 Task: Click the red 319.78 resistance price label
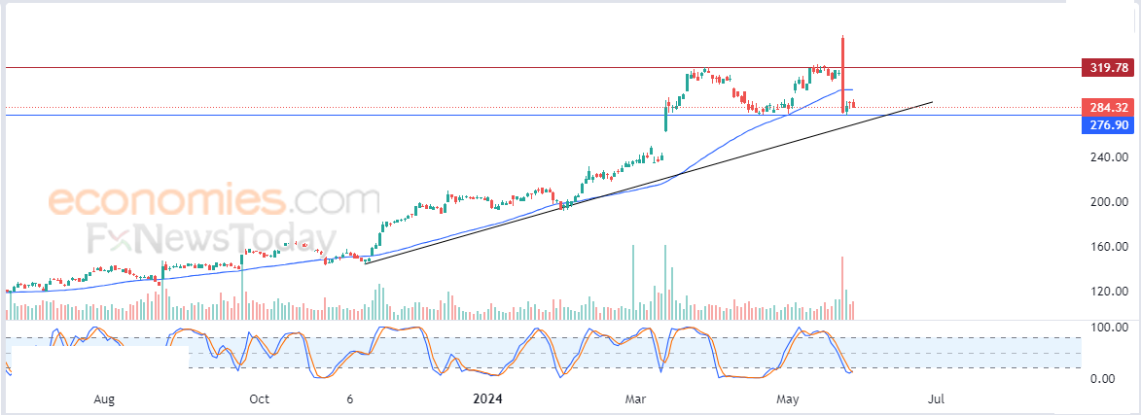pyautogui.click(x=1109, y=68)
